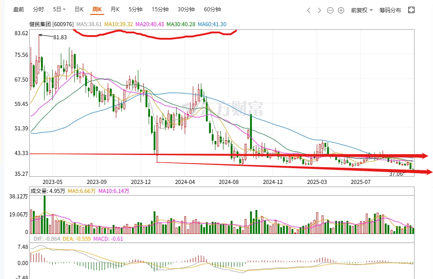This screenshot has width=433, height=279.
Task: Click the 43.33 price axis label
Action: [x=21, y=153]
